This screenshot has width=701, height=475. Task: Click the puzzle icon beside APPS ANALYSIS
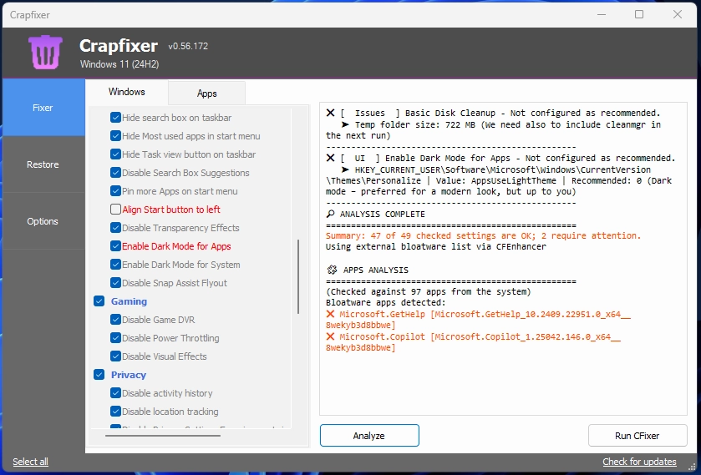[332, 270]
